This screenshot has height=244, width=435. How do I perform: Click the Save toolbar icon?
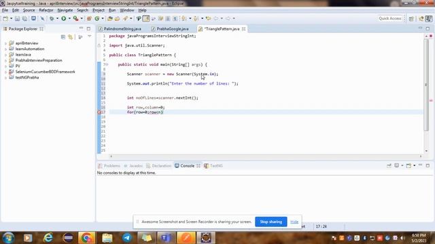click(17, 18)
